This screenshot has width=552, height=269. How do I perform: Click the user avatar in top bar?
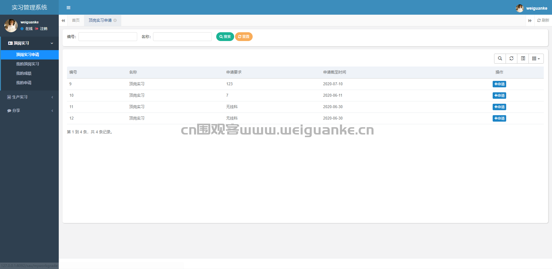click(519, 8)
